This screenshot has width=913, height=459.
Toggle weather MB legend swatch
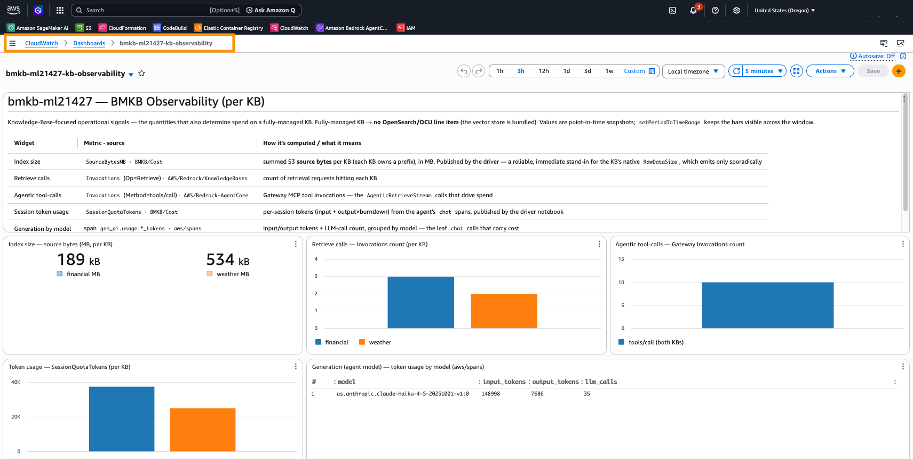pos(210,274)
